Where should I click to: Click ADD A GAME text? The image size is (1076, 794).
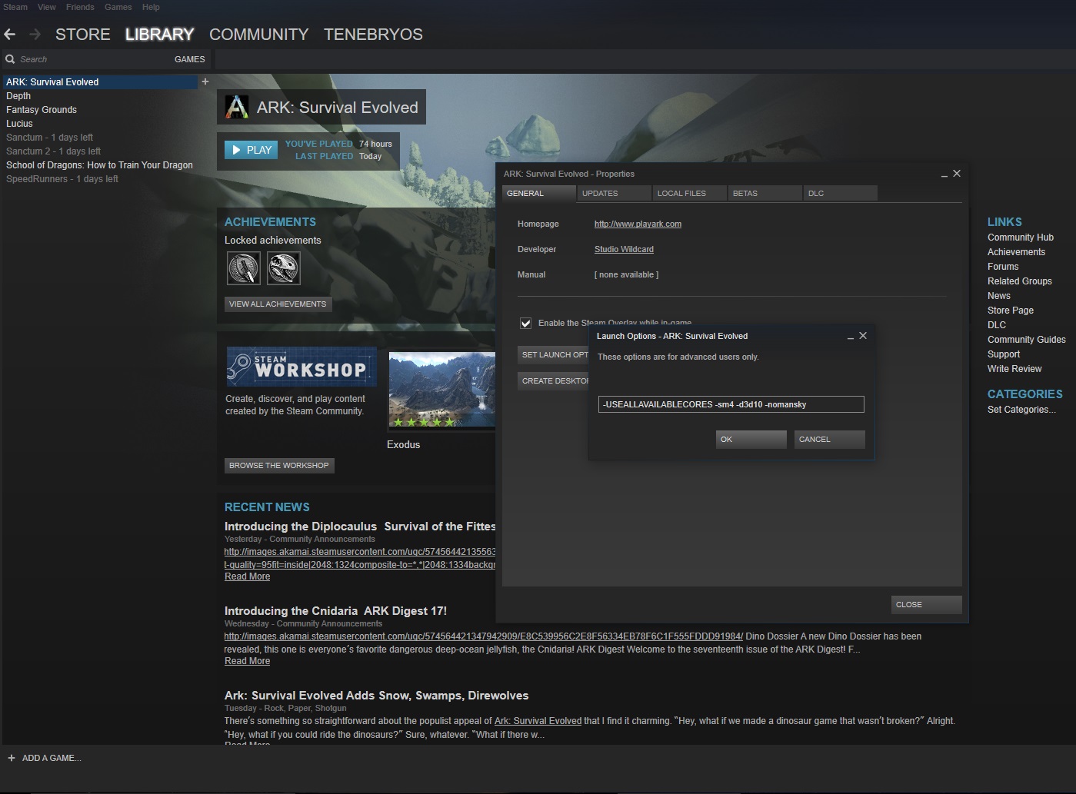pyautogui.click(x=52, y=758)
